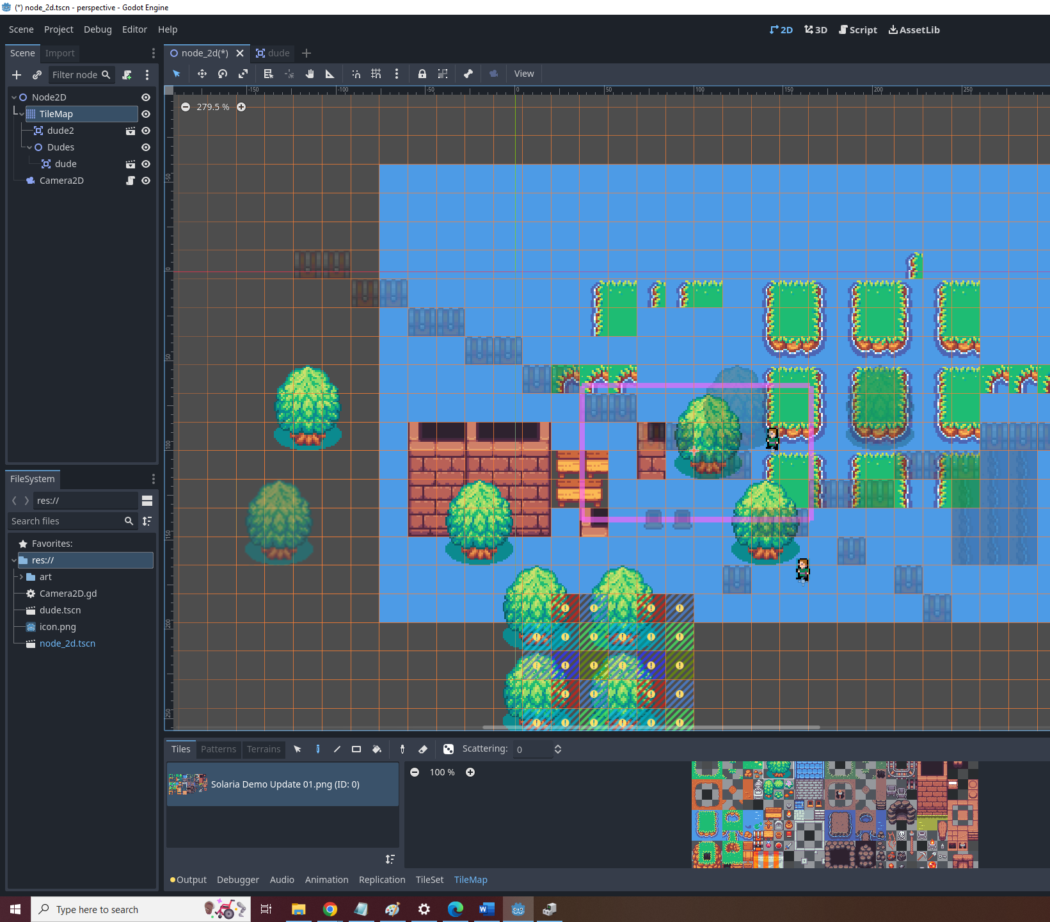1050x922 pixels.
Task: Select the Scale Mode tool
Action: (243, 74)
